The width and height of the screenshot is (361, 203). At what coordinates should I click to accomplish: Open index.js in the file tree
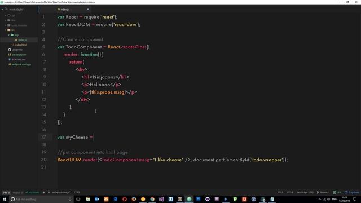[22, 40]
